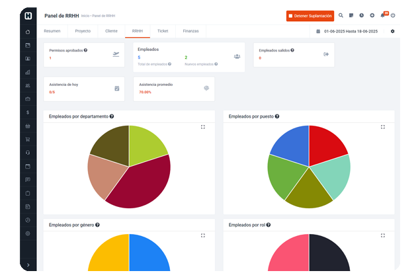Click help icon beside Empleados por puesto
The image size is (420, 279).
click(277, 116)
